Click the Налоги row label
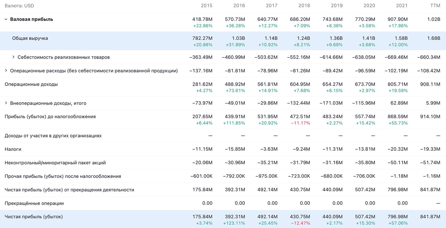The height and width of the screenshot is (228, 446). [x=13, y=149]
